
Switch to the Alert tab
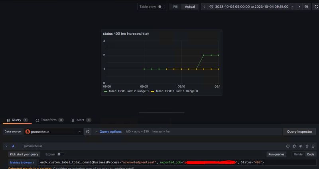tap(81, 120)
